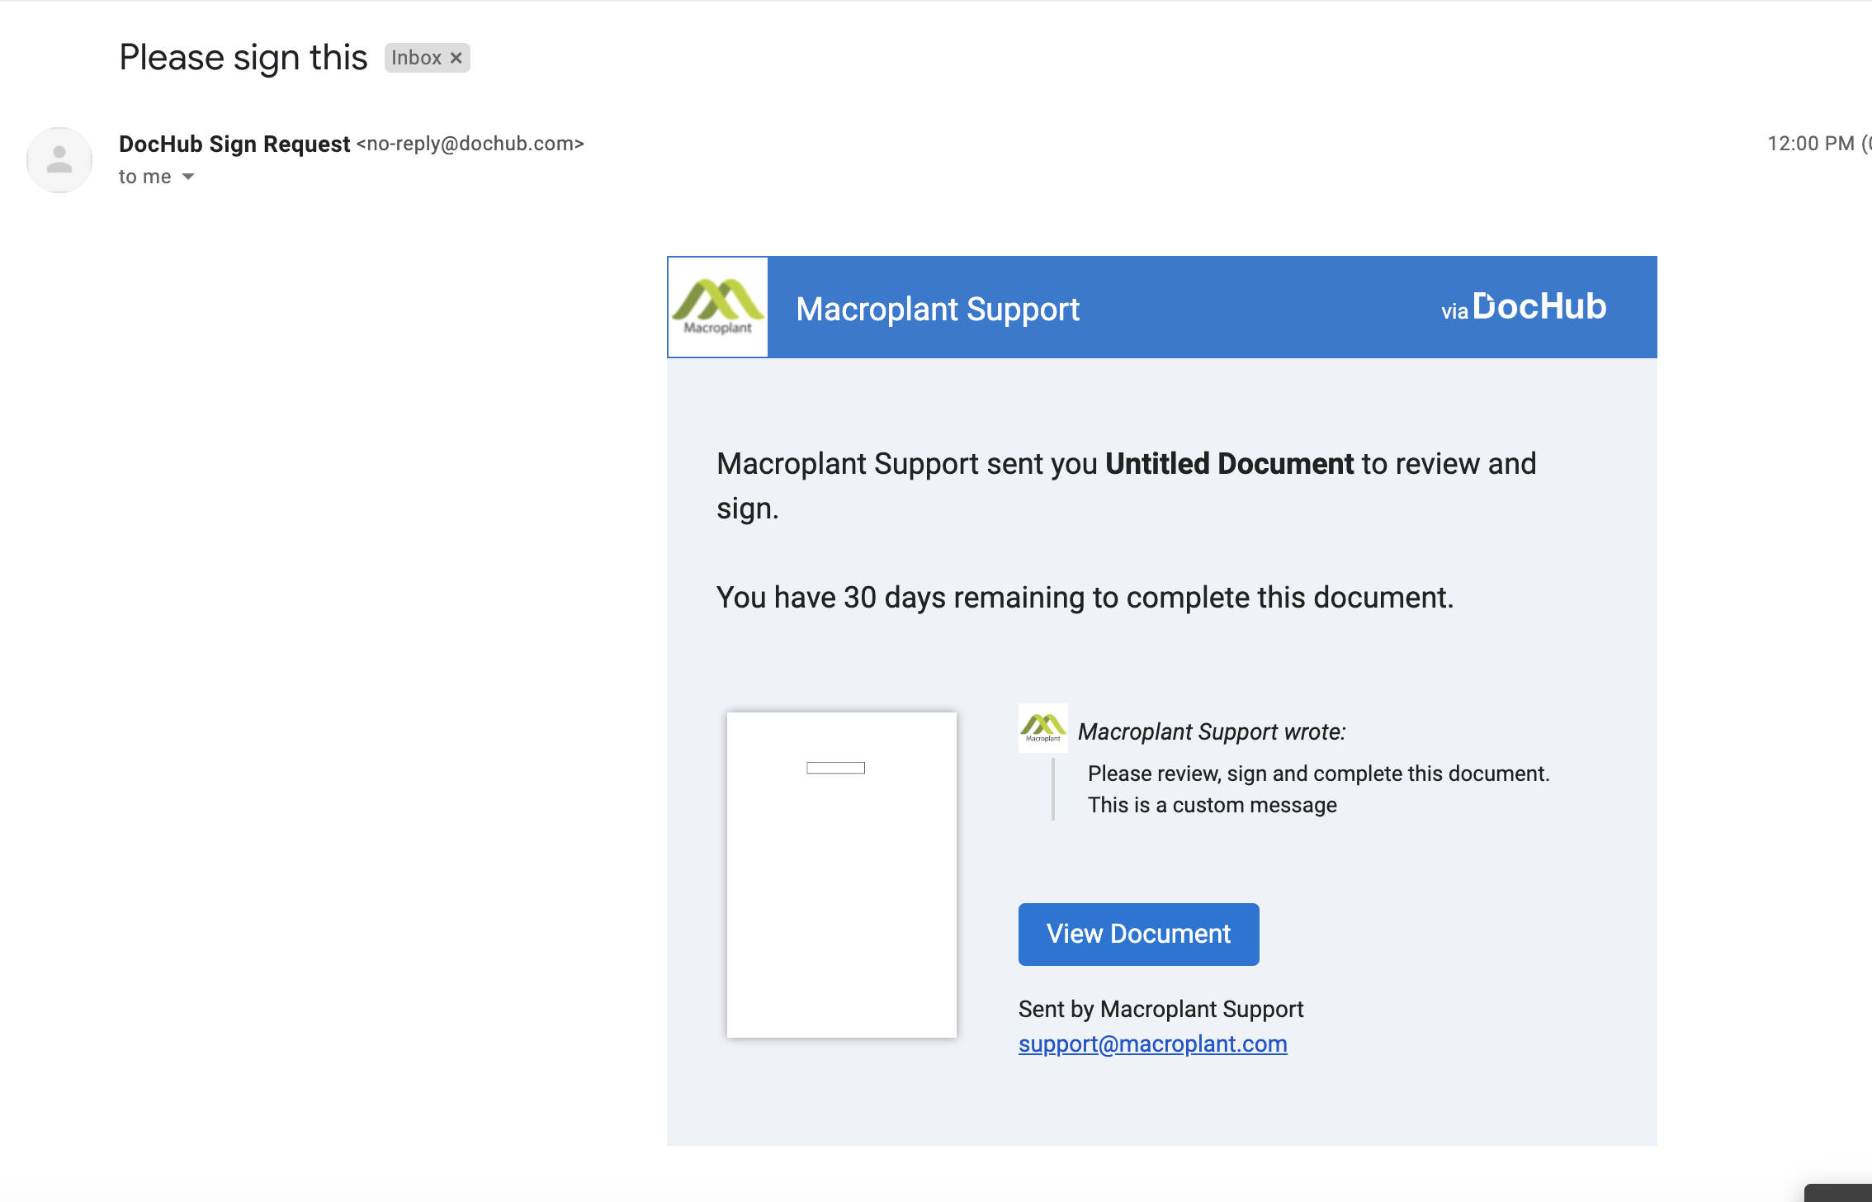Click the no-reply@dochub.com sender address
Screen dimensions: 1872x1202
(x=470, y=144)
